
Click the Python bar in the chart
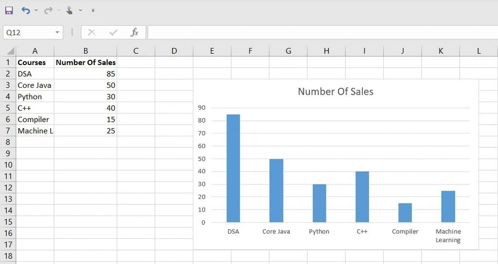[x=319, y=203]
